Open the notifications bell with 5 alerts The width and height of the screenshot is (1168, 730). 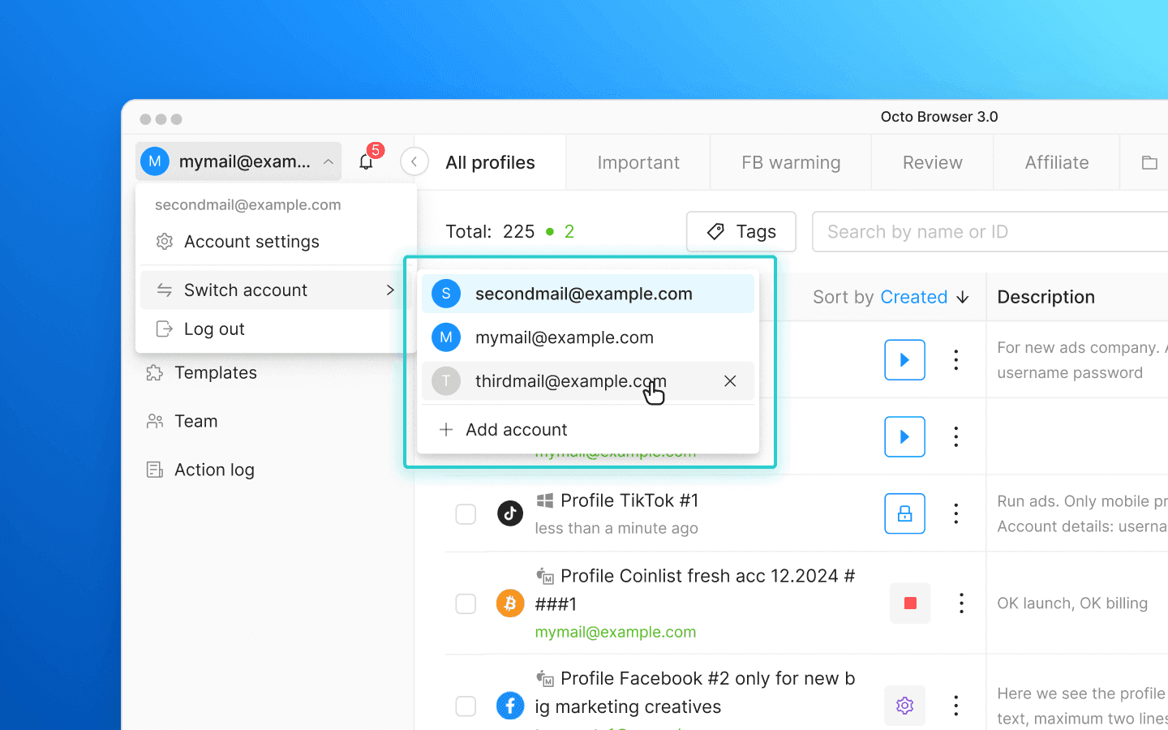coord(367,161)
